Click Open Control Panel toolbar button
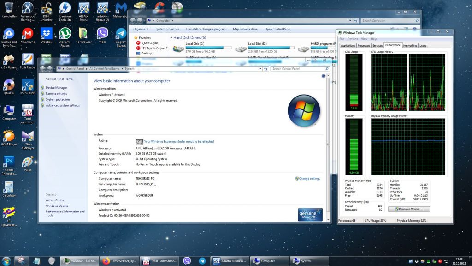The width and height of the screenshot is (472, 266). tap(277, 29)
